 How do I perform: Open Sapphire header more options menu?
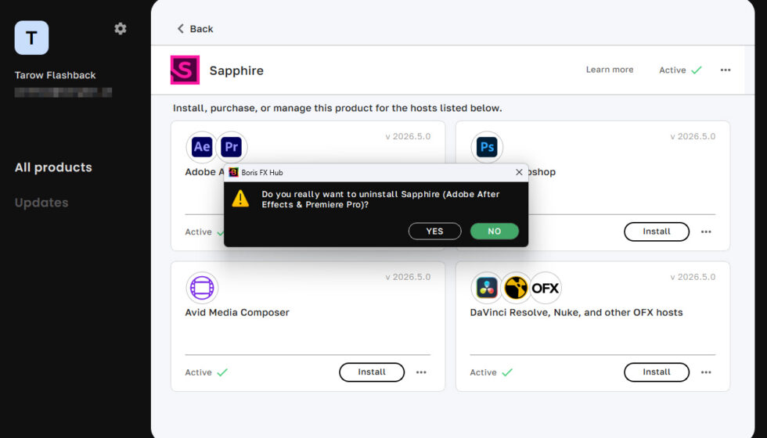[x=726, y=70]
